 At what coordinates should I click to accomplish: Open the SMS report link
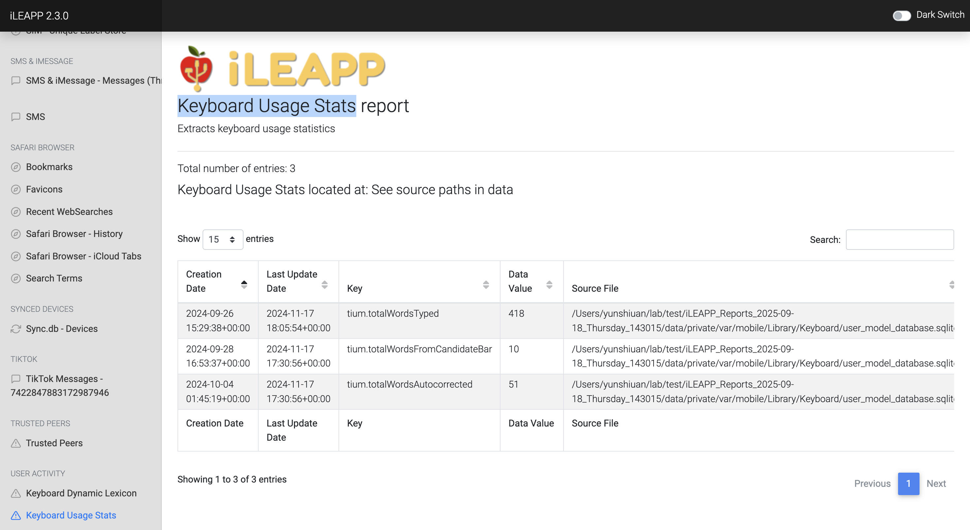pyautogui.click(x=35, y=117)
